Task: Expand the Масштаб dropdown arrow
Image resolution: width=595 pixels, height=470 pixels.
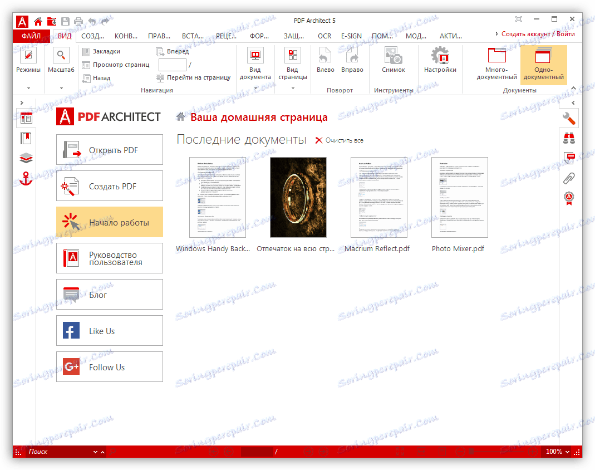Action: (x=61, y=88)
